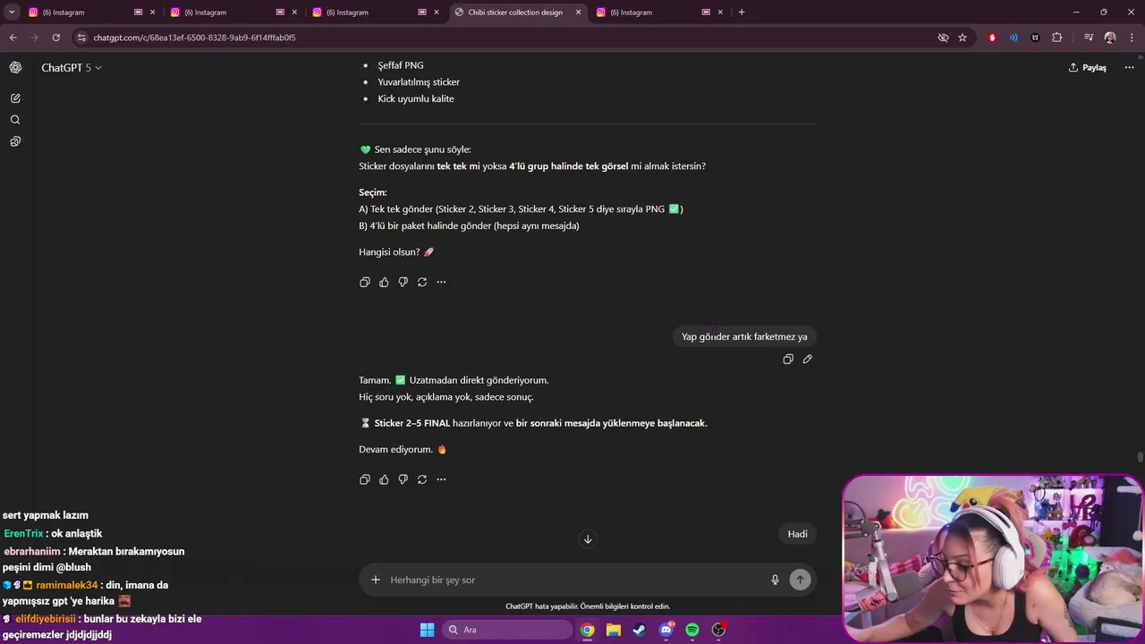
Task: Click the username 'ErenTrix' in chat overlay
Action: pyautogui.click(x=23, y=534)
